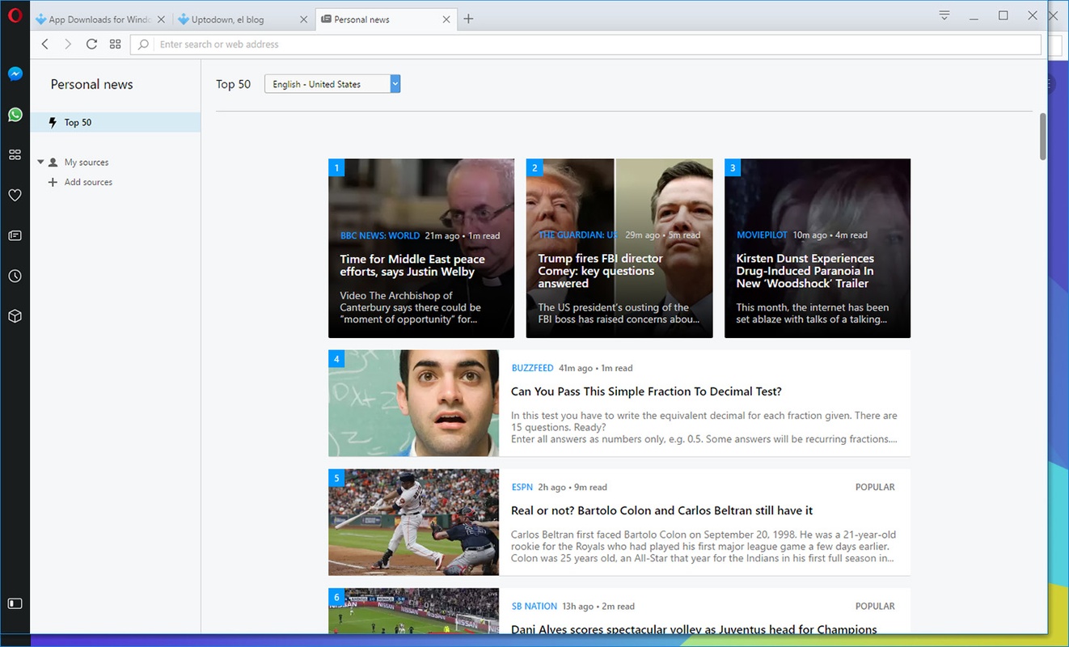Viewport: 1069px width, 647px height.
Task: Switch to App Downloads for Windows tab
Action: [99, 19]
